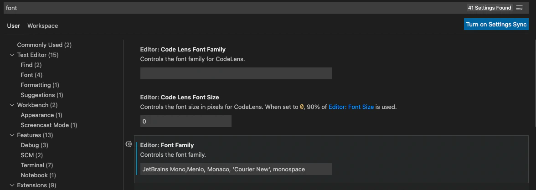Click Turn on Settings Sync button
Viewport: 536px width, 190px height.
click(496, 25)
